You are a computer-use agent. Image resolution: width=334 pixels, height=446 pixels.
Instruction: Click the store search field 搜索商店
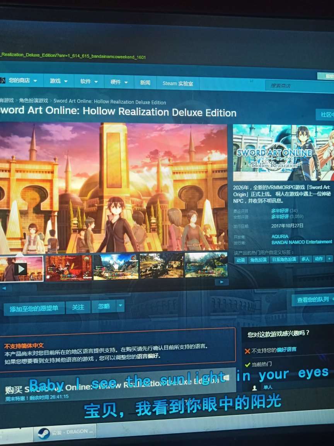(299, 86)
